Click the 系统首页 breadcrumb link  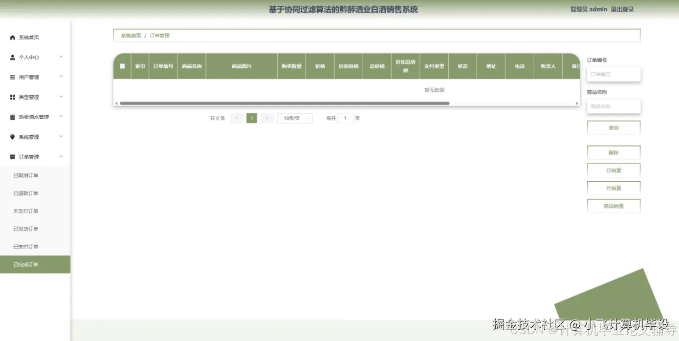coord(131,36)
